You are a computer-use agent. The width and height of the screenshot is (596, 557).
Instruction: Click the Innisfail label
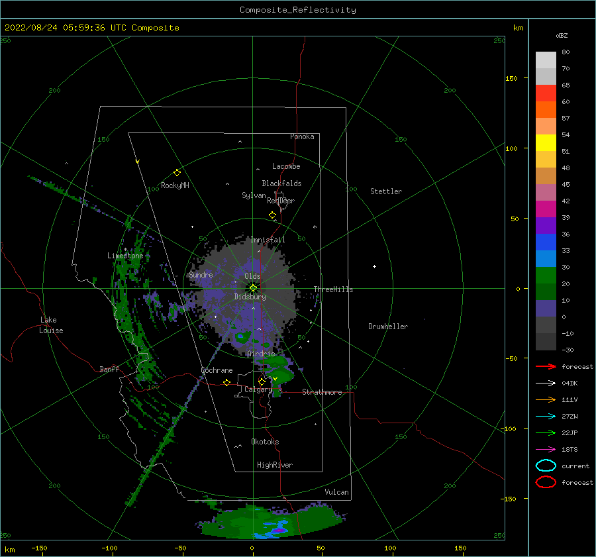(268, 240)
